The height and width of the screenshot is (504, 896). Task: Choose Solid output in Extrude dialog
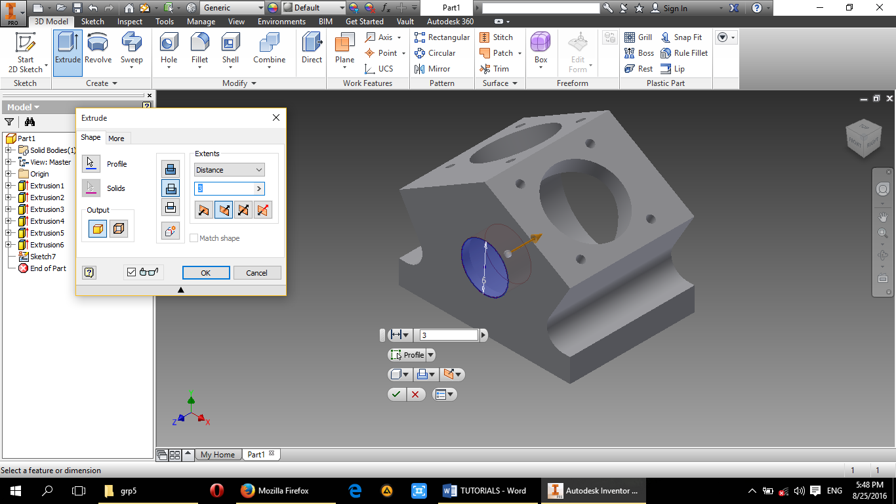pyautogui.click(x=98, y=229)
